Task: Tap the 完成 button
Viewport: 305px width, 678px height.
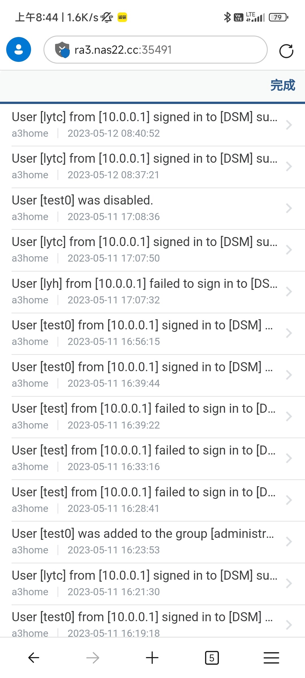Action: (x=282, y=85)
